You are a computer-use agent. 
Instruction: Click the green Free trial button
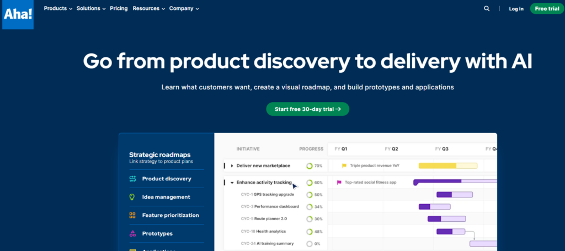point(547,9)
